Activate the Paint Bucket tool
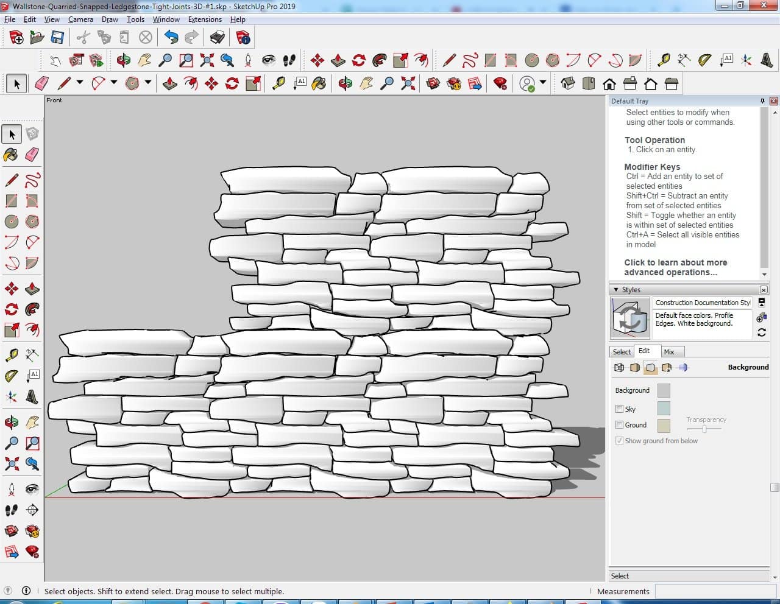Image resolution: width=780 pixels, height=604 pixels. [11, 155]
